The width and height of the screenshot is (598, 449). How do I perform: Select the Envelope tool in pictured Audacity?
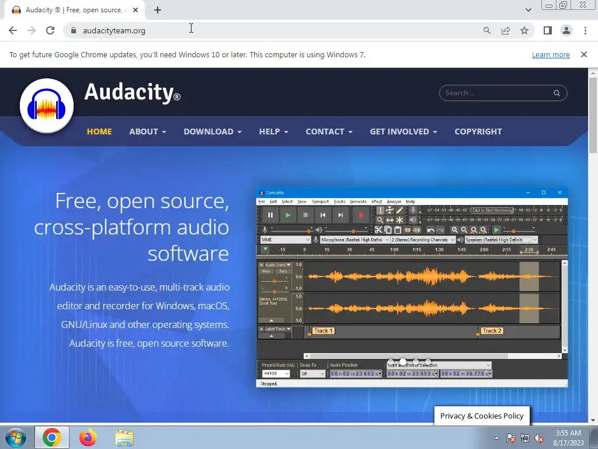(390, 210)
